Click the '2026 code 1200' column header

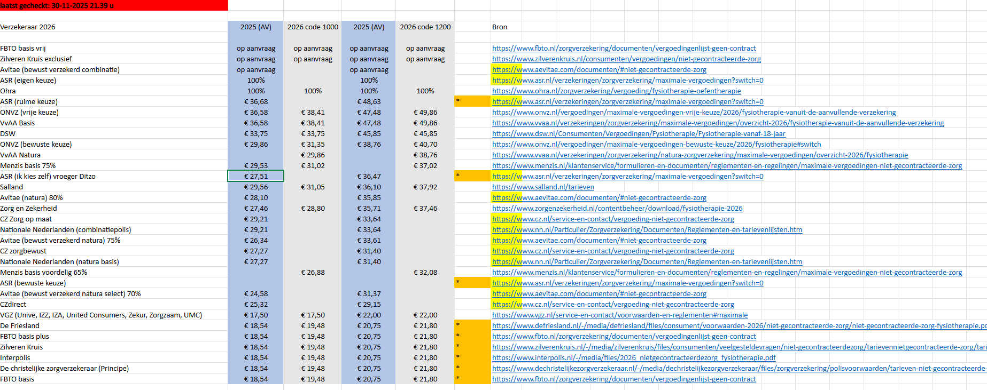(x=425, y=27)
